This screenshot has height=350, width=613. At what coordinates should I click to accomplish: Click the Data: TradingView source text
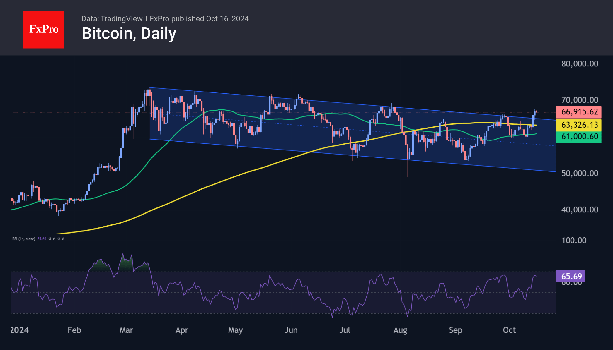click(x=112, y=19)
